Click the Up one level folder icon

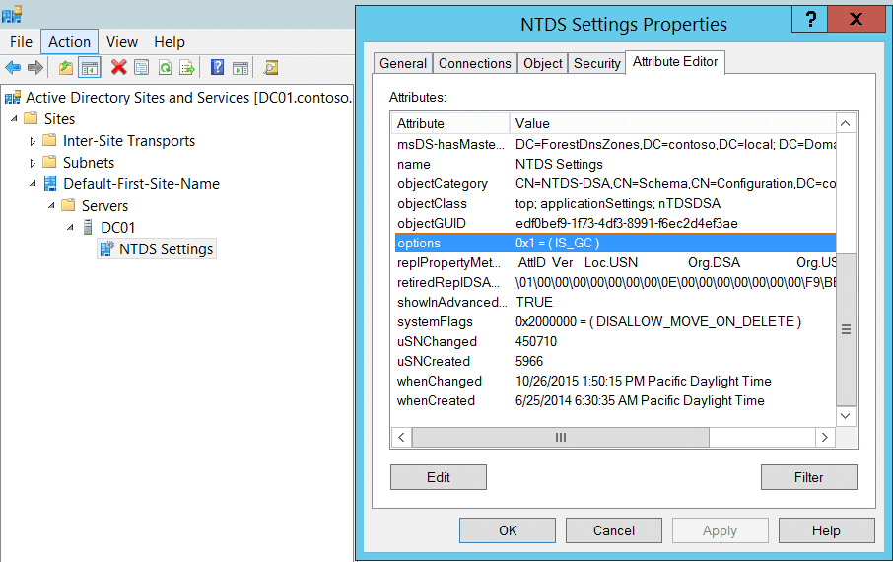coord(66,67)
